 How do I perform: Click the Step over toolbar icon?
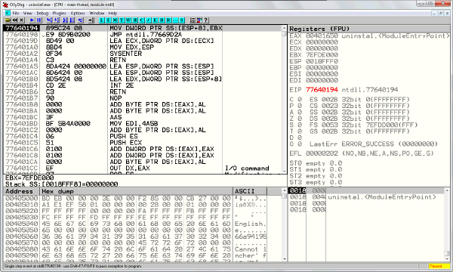click(56, 20)
